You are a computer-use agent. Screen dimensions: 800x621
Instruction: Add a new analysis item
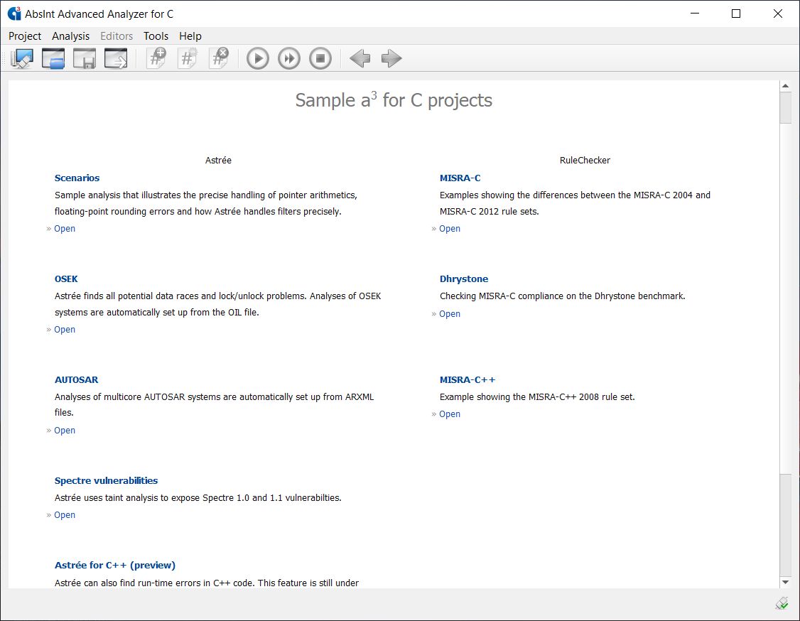157,58
